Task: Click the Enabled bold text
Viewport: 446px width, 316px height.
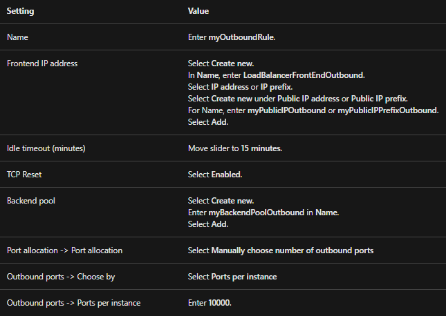Action: 226,175
